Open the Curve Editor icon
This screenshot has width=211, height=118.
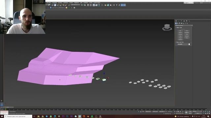click(x=97, y=5)
